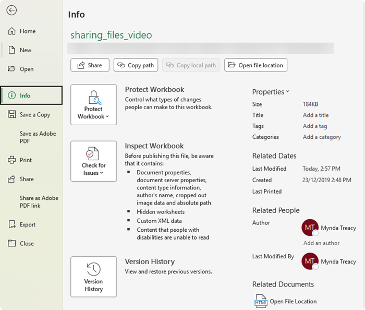Choose Open from the sidebar

tap(31, 69)
